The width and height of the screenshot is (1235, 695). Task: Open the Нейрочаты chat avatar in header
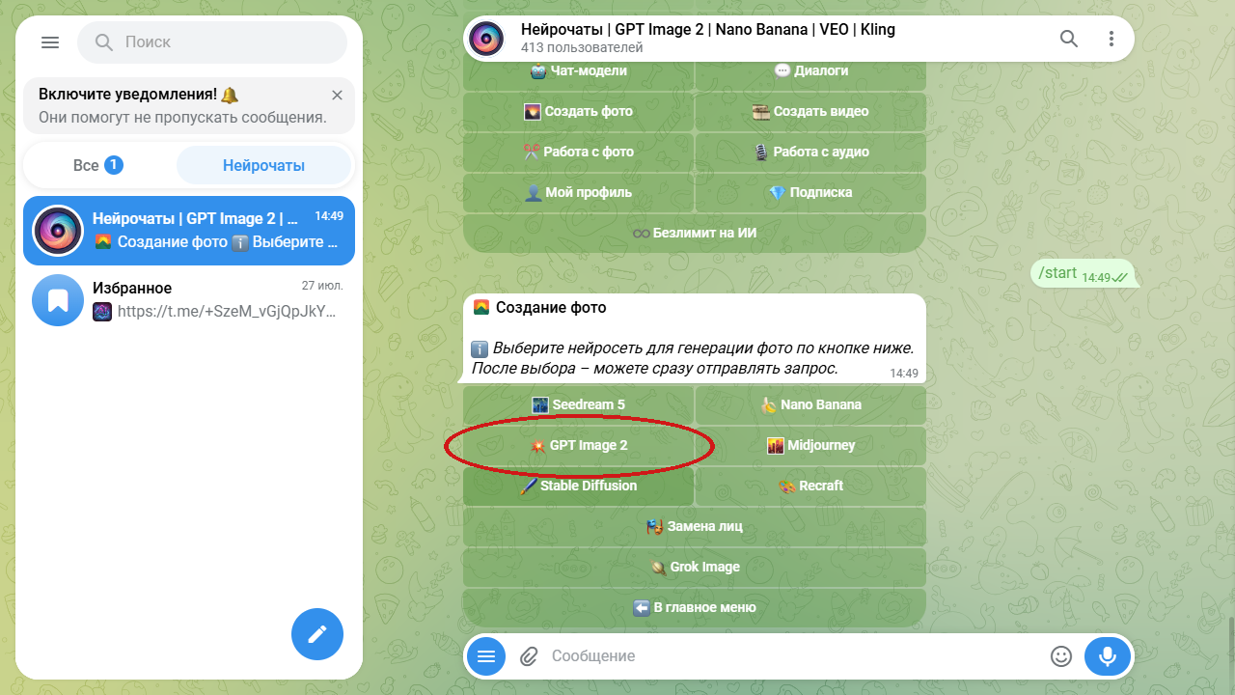(x=486, y=39)
